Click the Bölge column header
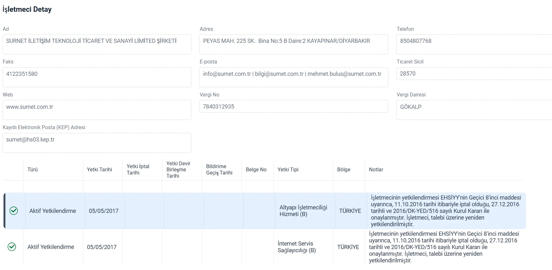Viewport: 552px width, 270px height. (344, 169)
